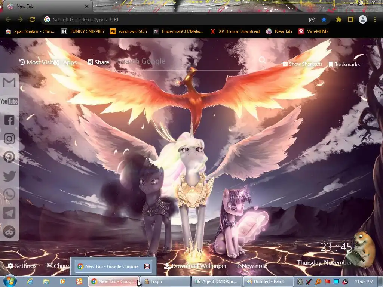
Task: Switch to the Agent.DMR@pr... taskbar window
Action: coord(217,281)
